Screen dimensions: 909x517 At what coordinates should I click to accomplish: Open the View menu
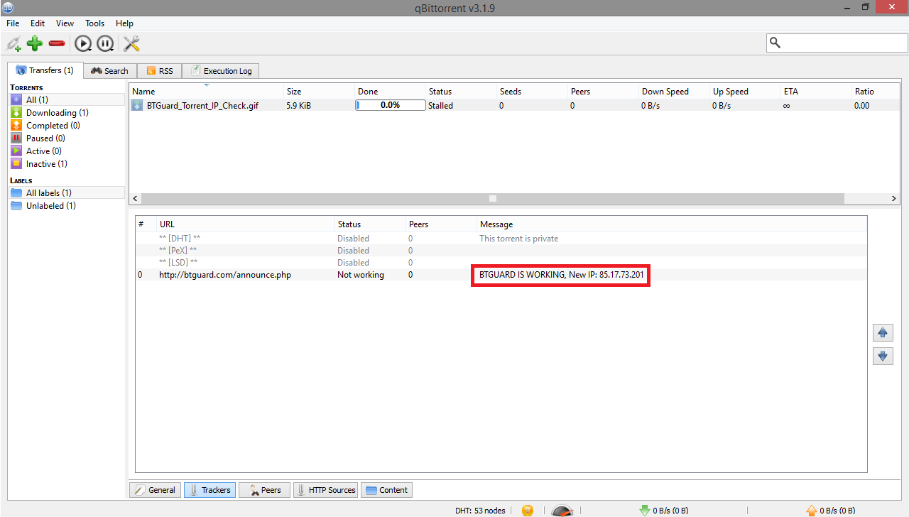[x=65, y=23]
